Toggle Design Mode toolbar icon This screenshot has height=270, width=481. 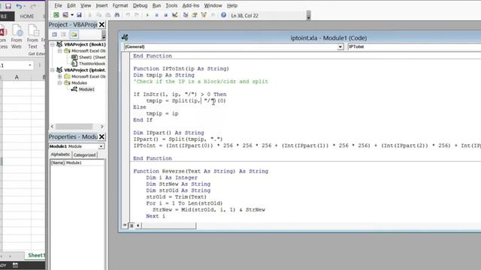[175, 15]
